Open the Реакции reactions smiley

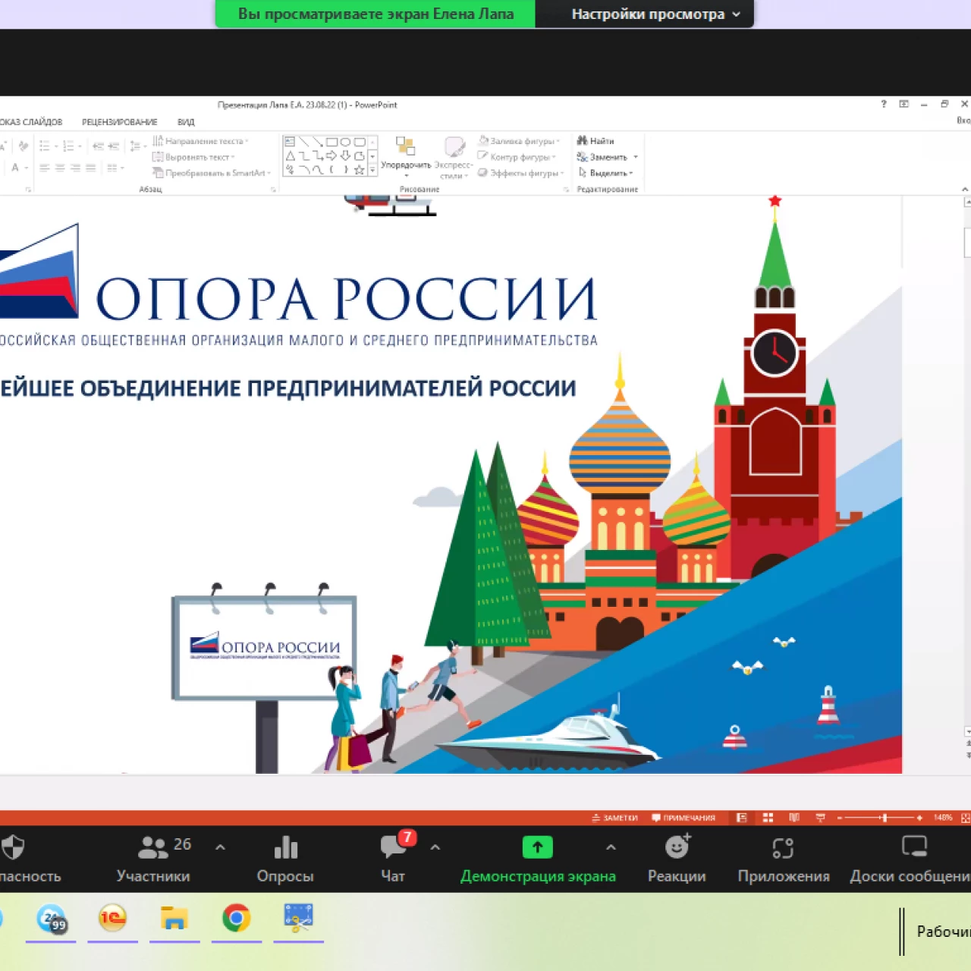[x=677, y=847]
